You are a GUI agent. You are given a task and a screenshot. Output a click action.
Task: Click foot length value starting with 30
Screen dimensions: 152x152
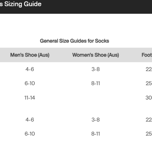tap(149, 98)
